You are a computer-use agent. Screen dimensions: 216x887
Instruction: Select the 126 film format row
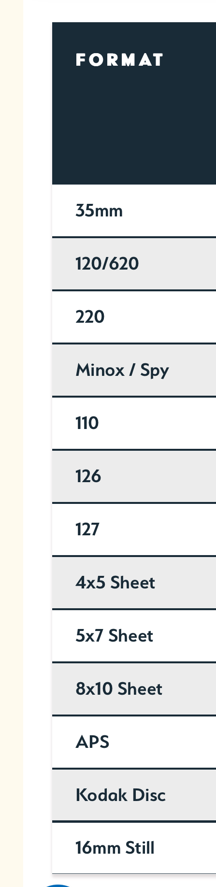(x=134, y=476)
